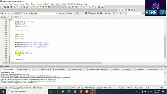This screenshot has height=94, width=167.
Task: Click the Find magnifier icon
Action: click(x=31, y=7)
